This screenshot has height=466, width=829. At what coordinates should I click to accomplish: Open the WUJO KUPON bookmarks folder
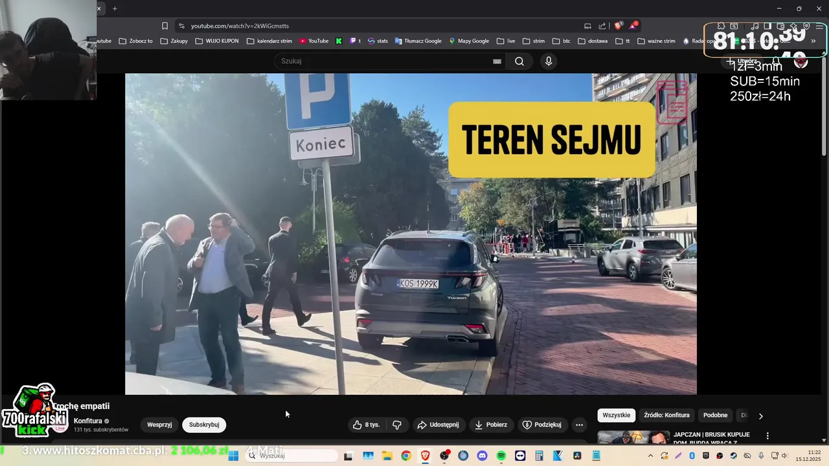(x=216, y=41)
